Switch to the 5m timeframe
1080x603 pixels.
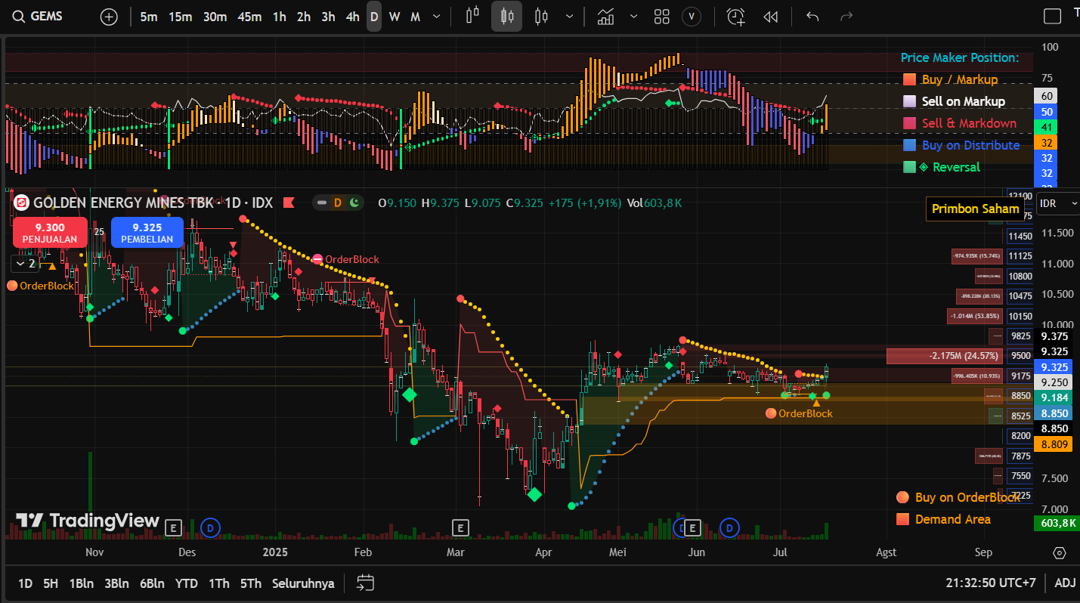click(149, 17)
